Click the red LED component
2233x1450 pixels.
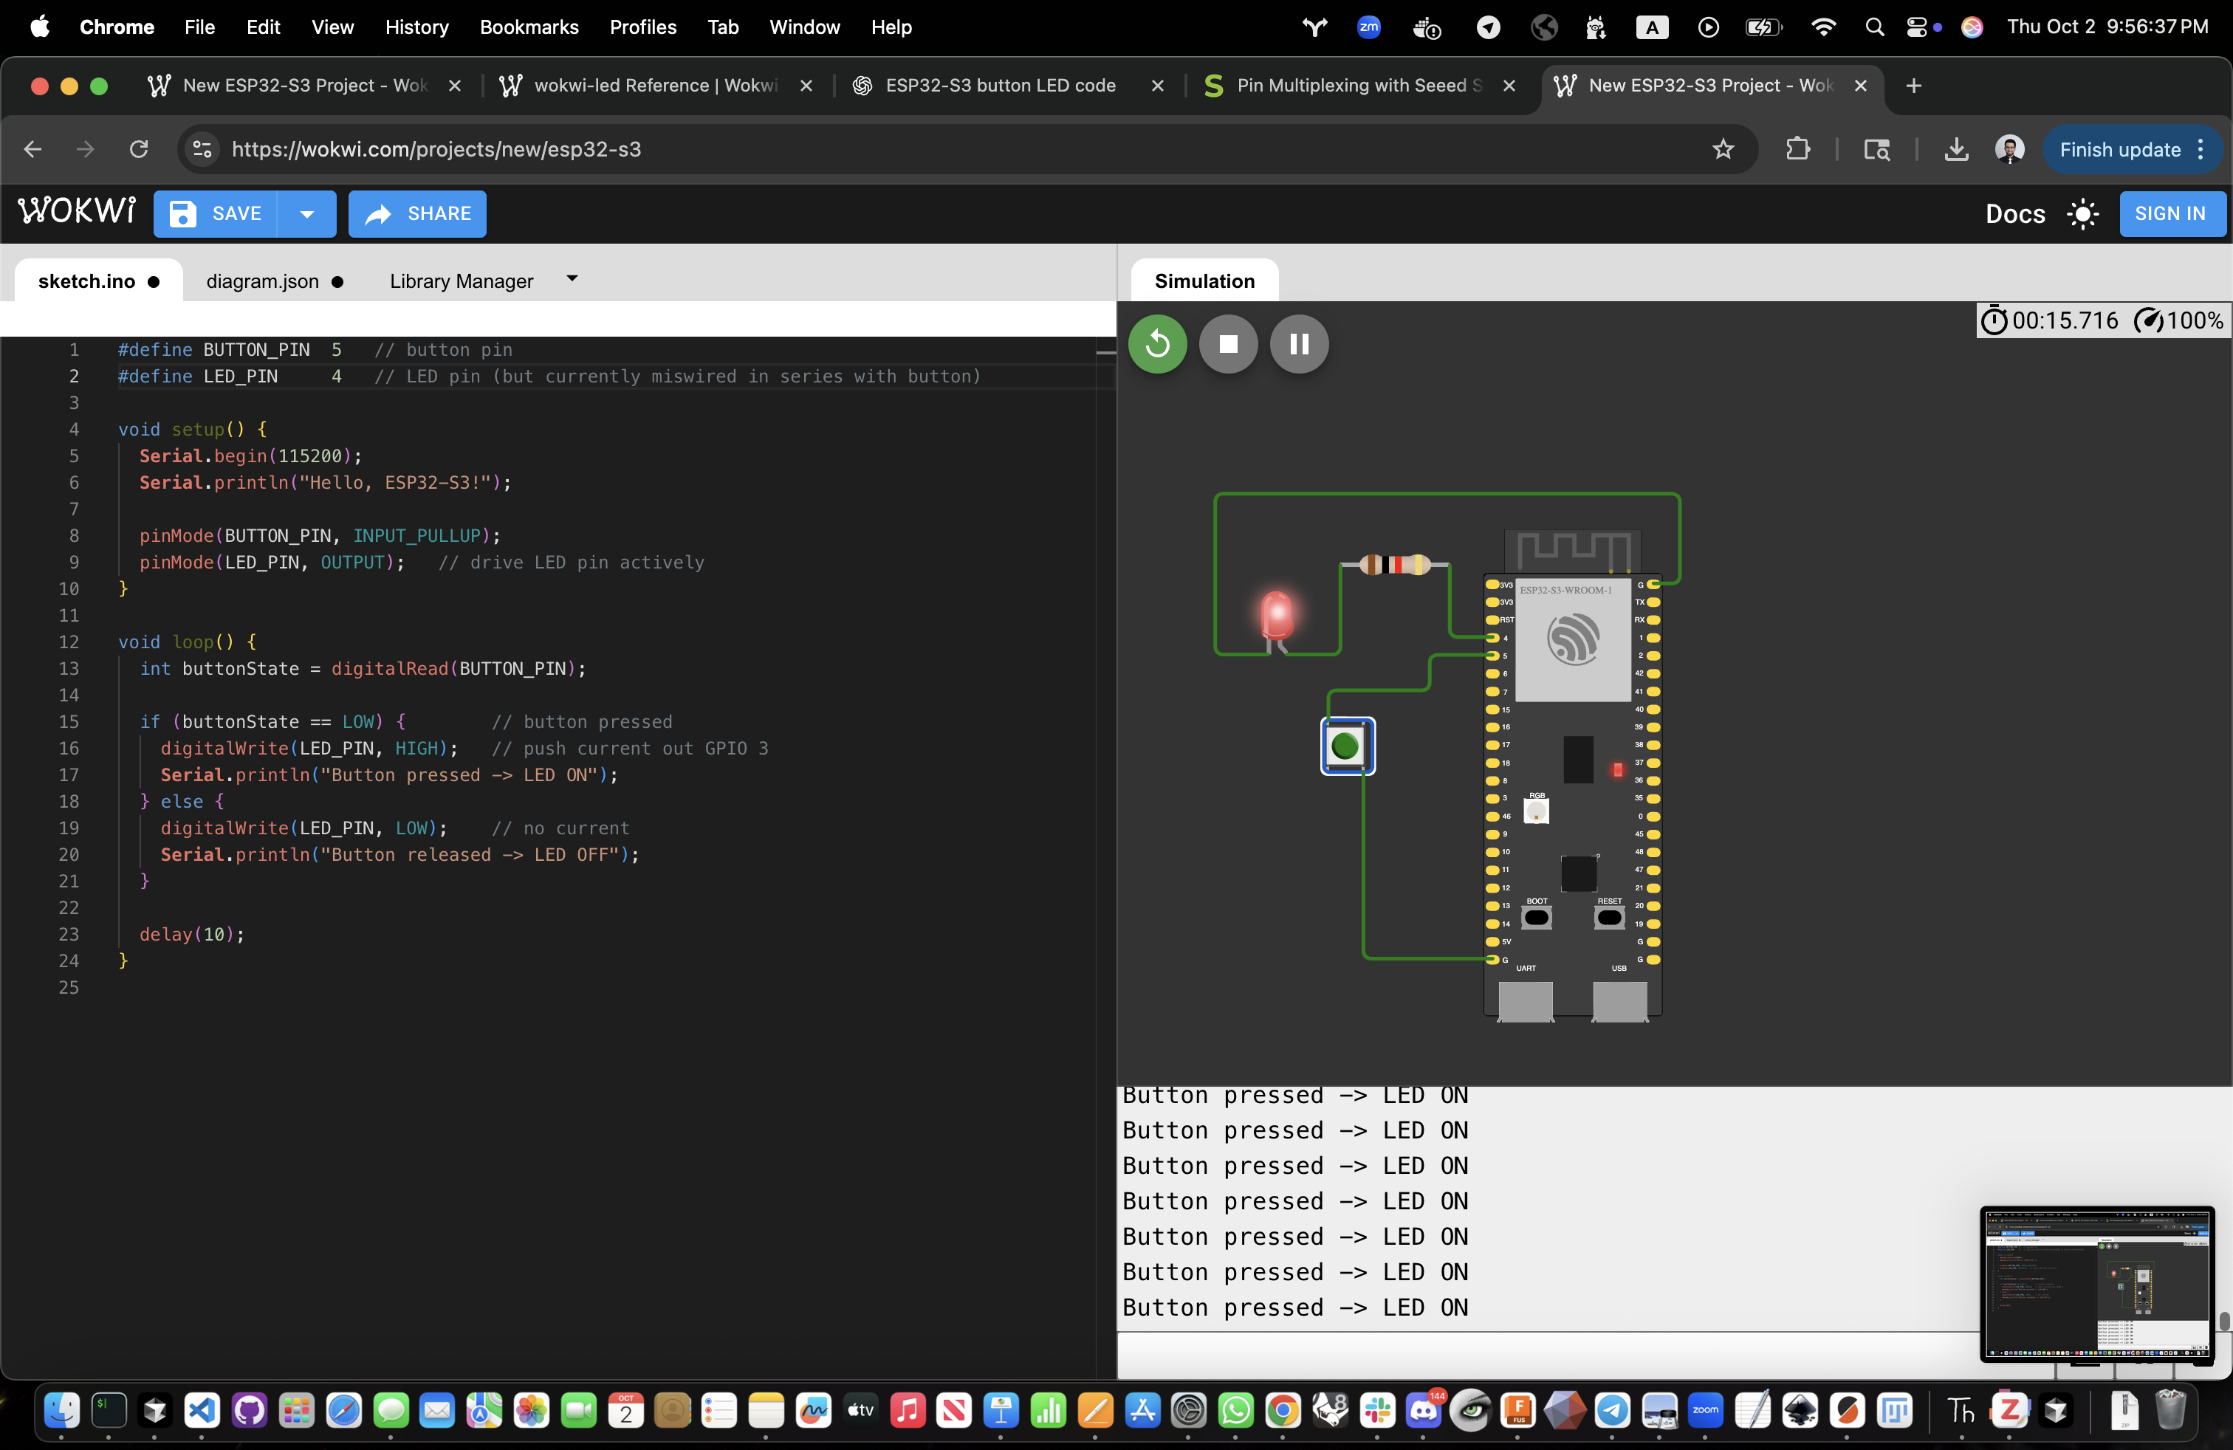coord(1277,615)
